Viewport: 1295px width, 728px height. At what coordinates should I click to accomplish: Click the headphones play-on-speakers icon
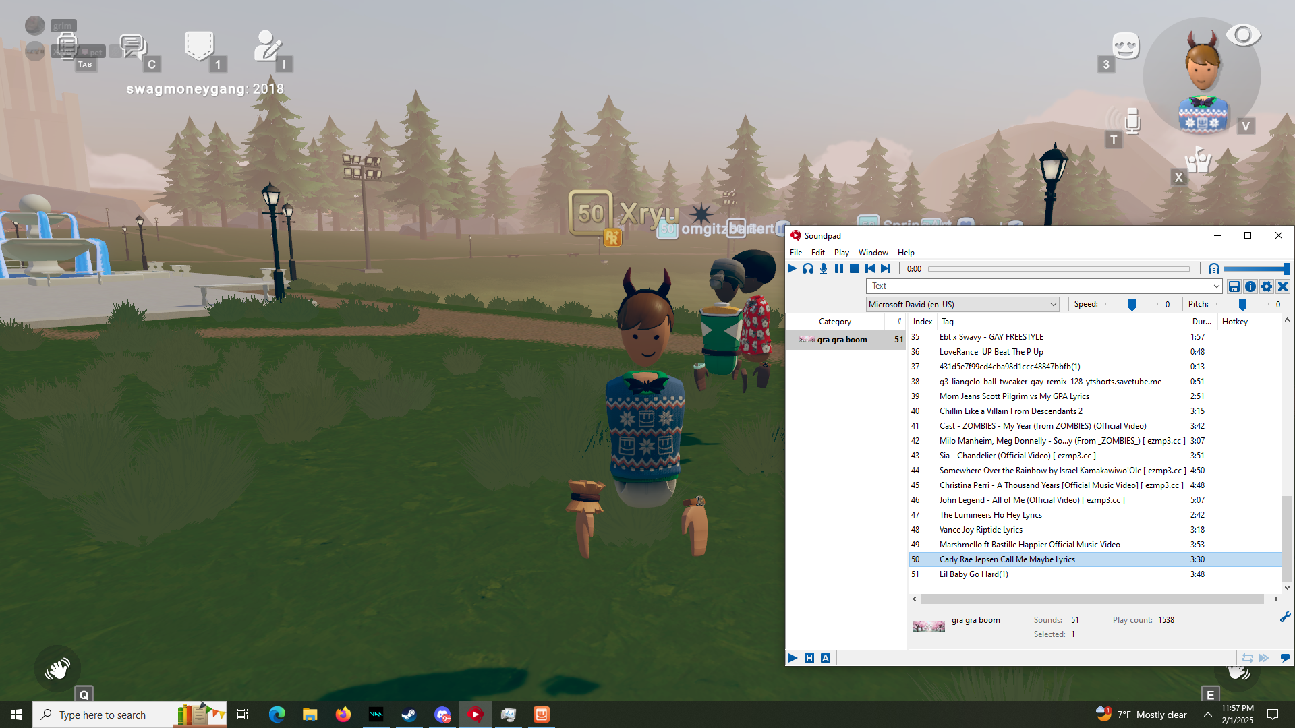click(x=808, y=268)
